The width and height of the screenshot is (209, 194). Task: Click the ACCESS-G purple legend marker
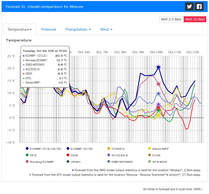[109, 155]
